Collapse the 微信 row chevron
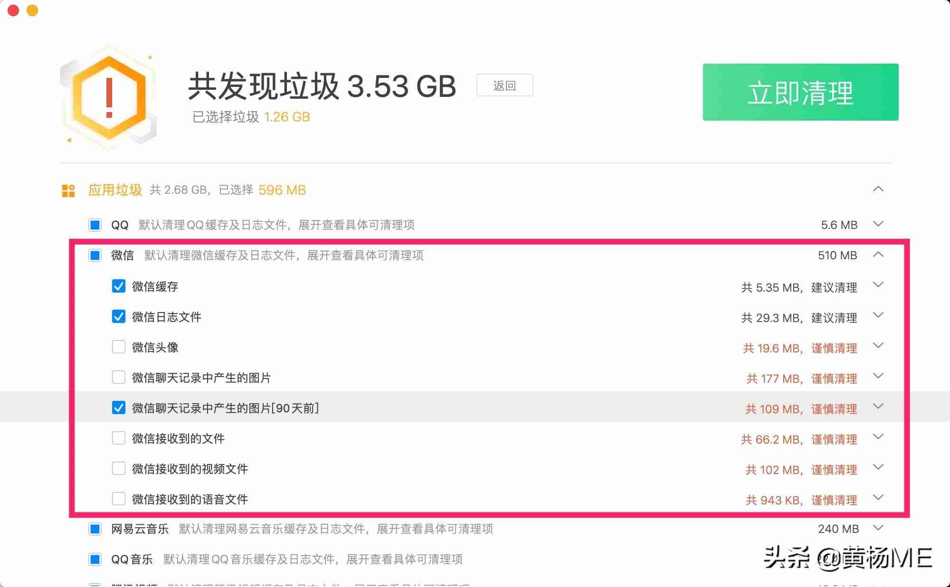This screenshot has width=950, height=587. pos(878,255)
